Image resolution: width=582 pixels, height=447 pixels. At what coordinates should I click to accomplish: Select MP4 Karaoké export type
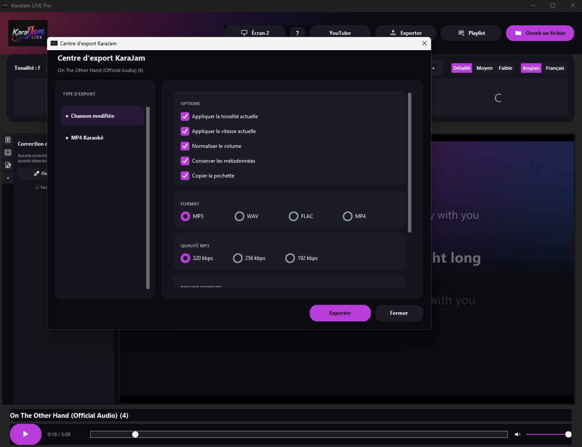pyautogui.click(x=103, y=138)
